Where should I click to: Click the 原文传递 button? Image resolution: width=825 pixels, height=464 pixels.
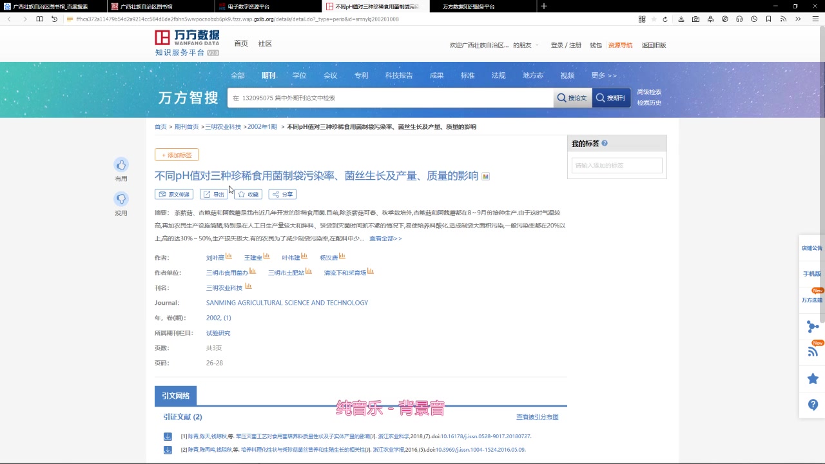pos(174,194)
